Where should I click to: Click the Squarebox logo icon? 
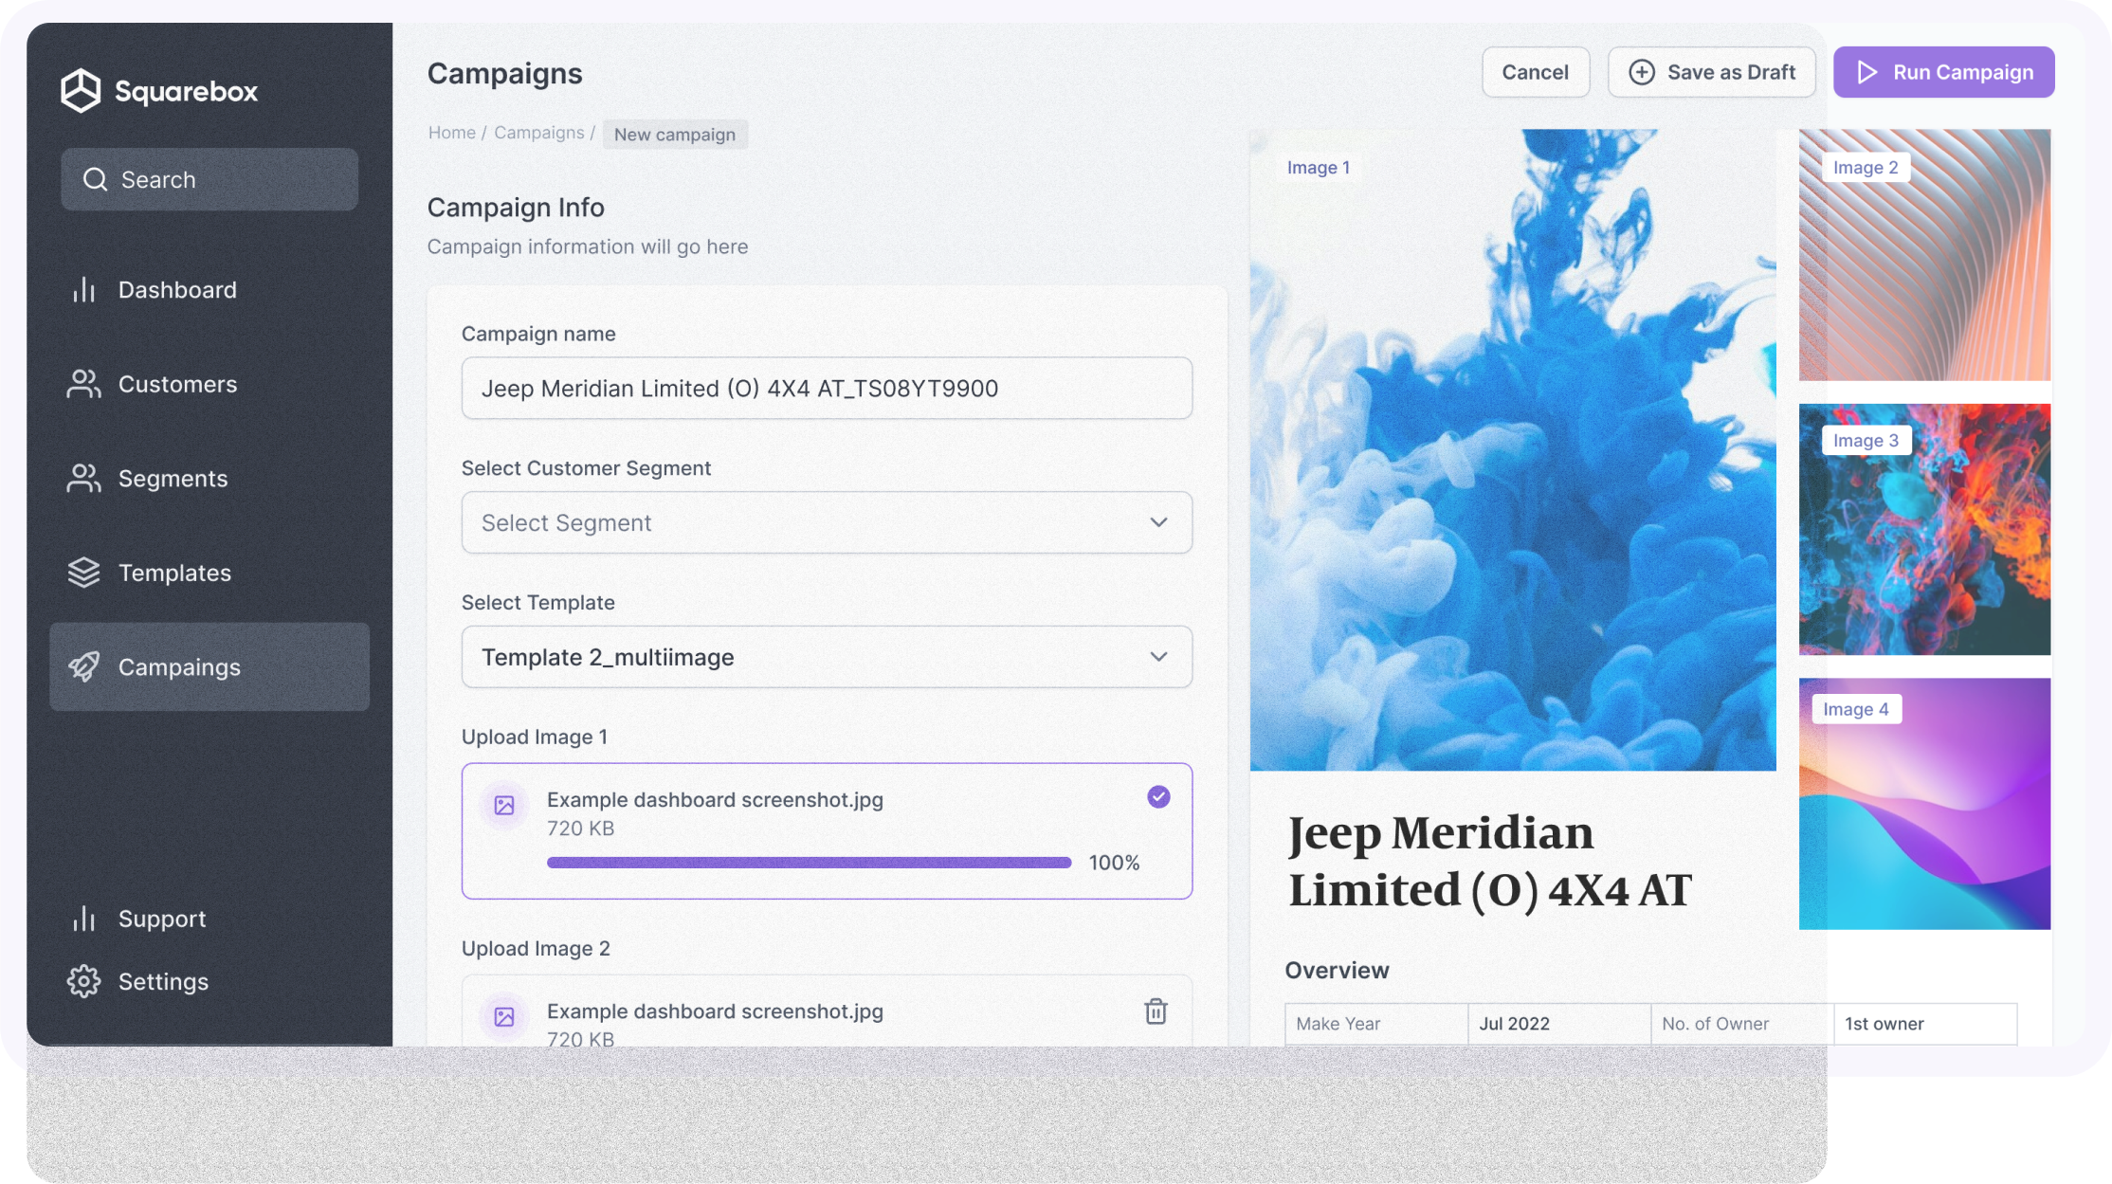pos(81,91)
